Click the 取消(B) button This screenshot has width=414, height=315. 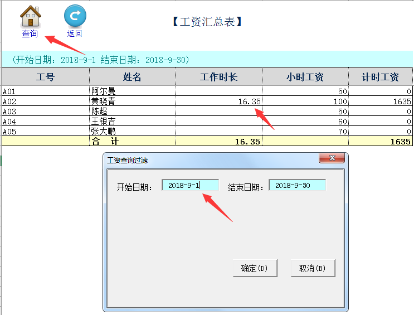coord(313,268)
